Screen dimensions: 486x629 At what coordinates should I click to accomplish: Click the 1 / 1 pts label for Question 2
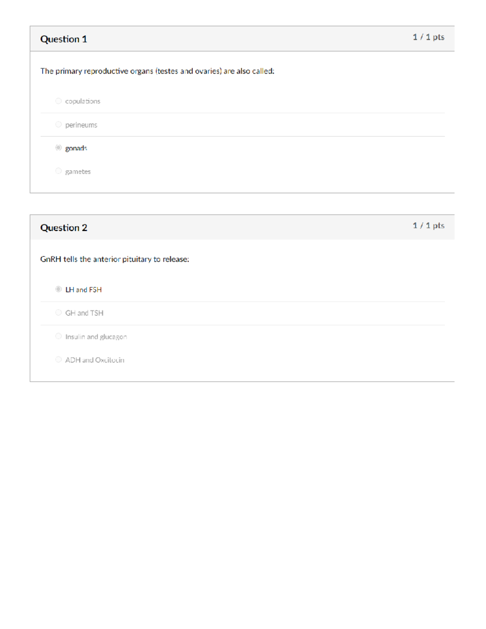tap(428, 225)
